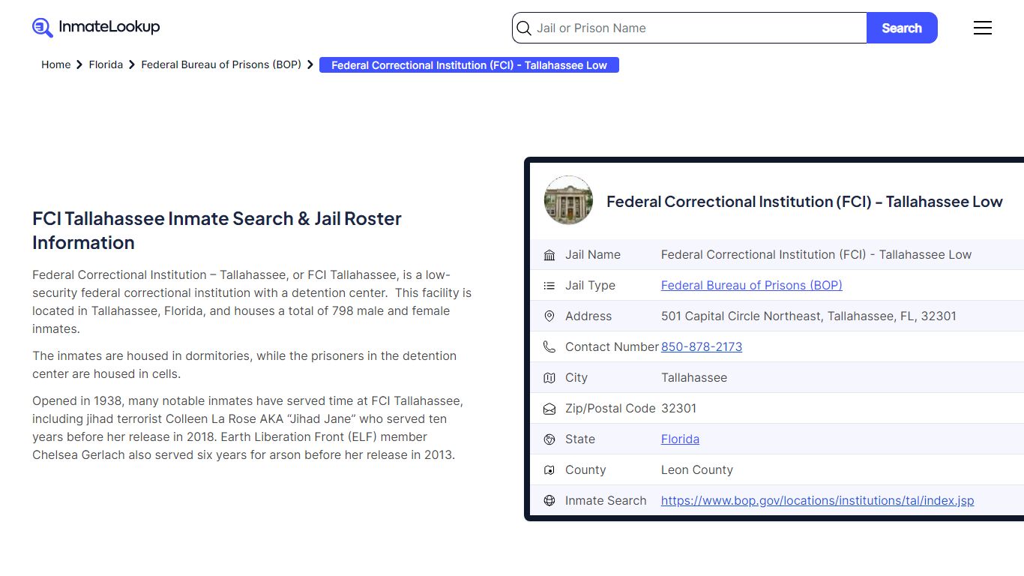This screenshot has width=1024, height=576.
Task: Click the Jail Type list icon
Action: pyautogui.click(x=549, y=286)
